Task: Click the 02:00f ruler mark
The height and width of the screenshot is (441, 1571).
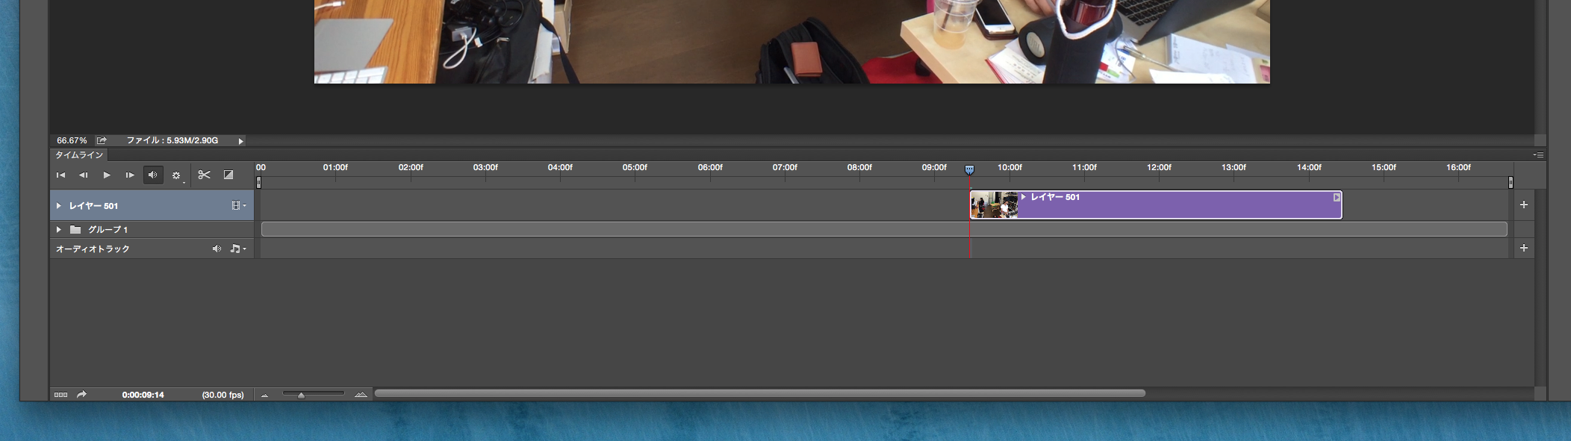Action: [411, 168]
